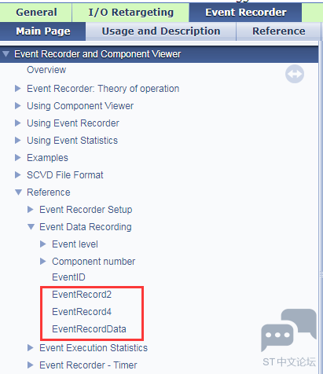Expand the Using Event Recorder node

tap(18, 123)
